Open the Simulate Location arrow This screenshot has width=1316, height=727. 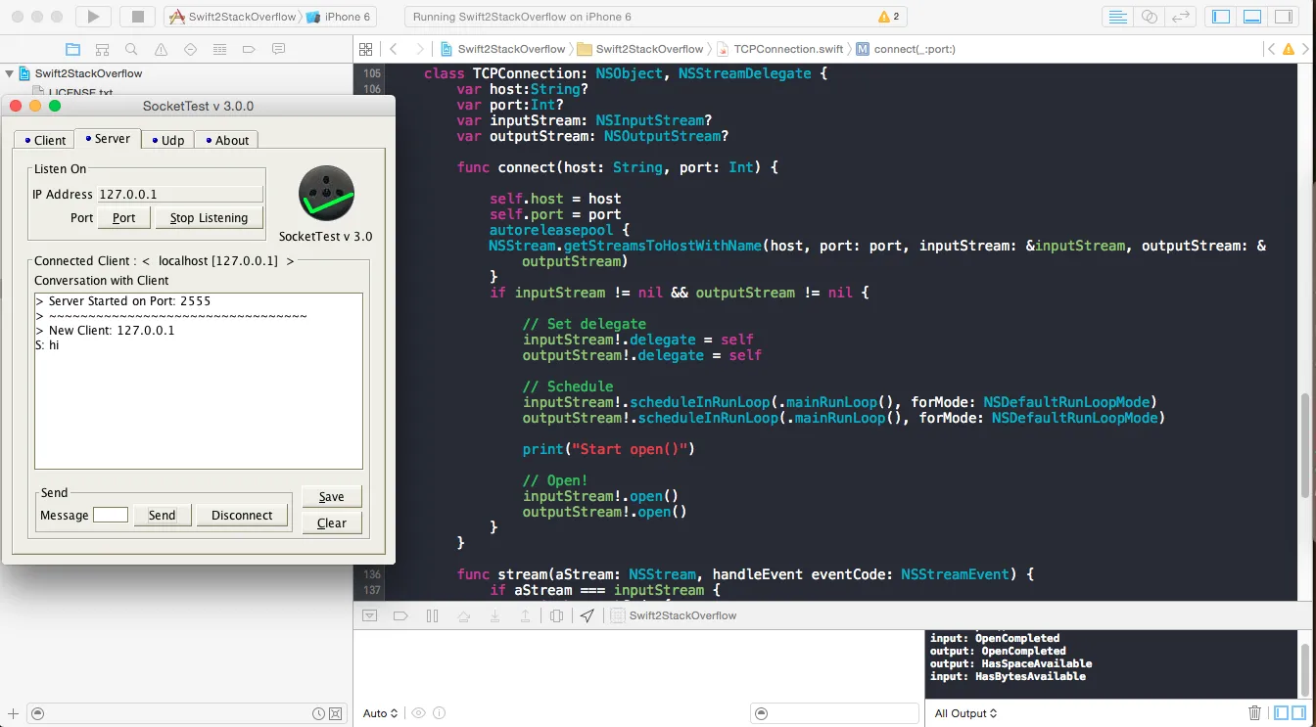(587, 615)
